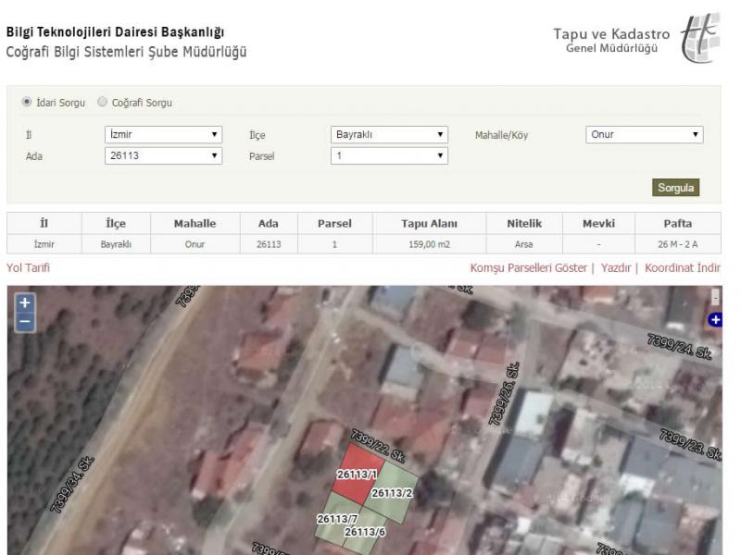741x555 pixels.
Task: Click the map zoom in plus button
Action: (25, 302)
